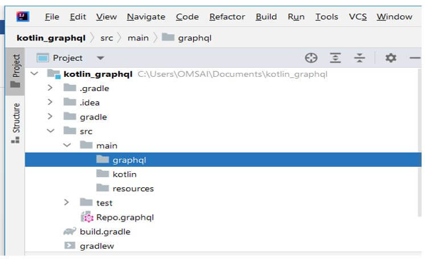This screenshot has height=259, width=425.
Task: Click folder icon in graphql breadcrumb
Action: 167,37
